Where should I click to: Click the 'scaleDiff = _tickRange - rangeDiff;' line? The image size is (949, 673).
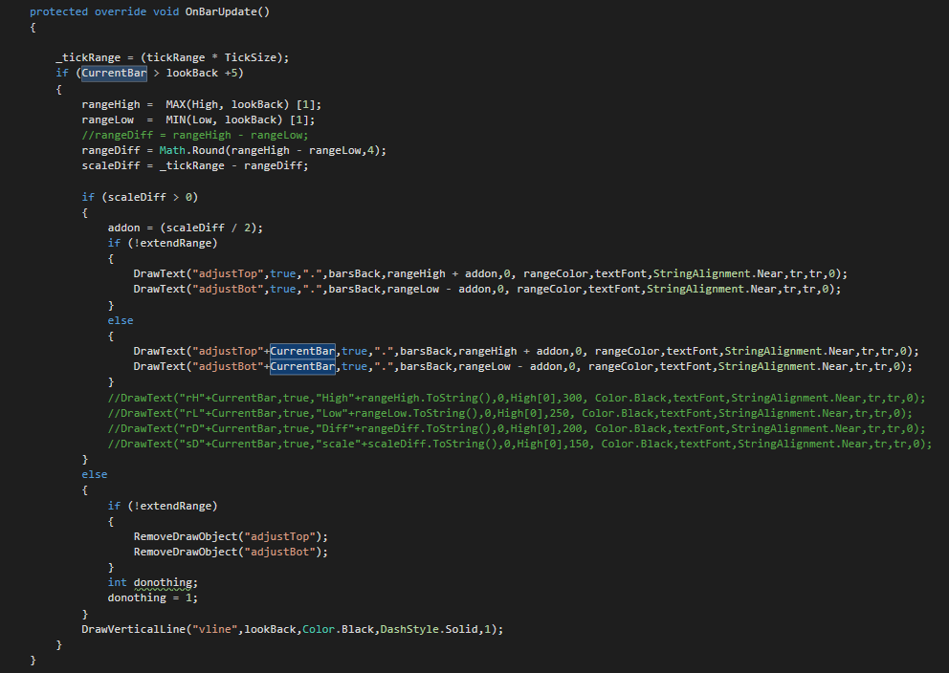click(x=195, y=165)
